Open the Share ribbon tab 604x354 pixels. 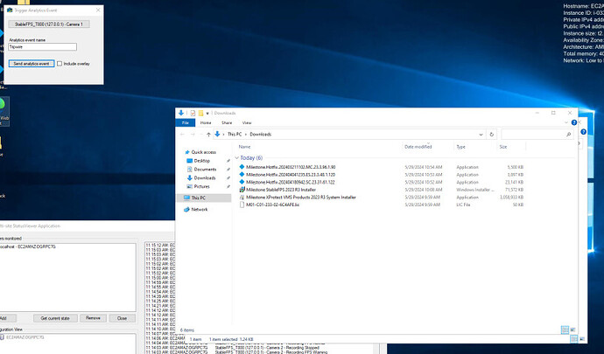pyautogui.click(x=227, y=122)
